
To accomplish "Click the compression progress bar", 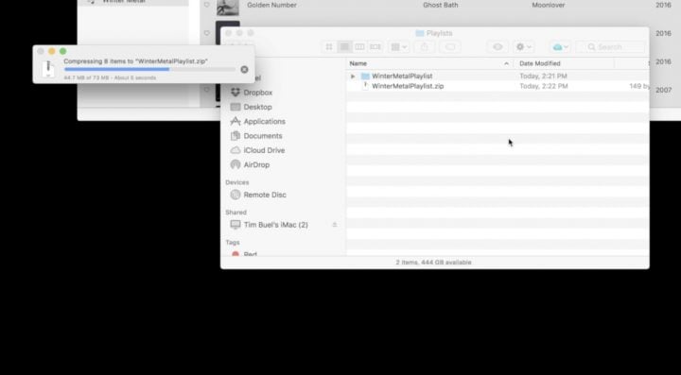I will click(x=149, y=69).
